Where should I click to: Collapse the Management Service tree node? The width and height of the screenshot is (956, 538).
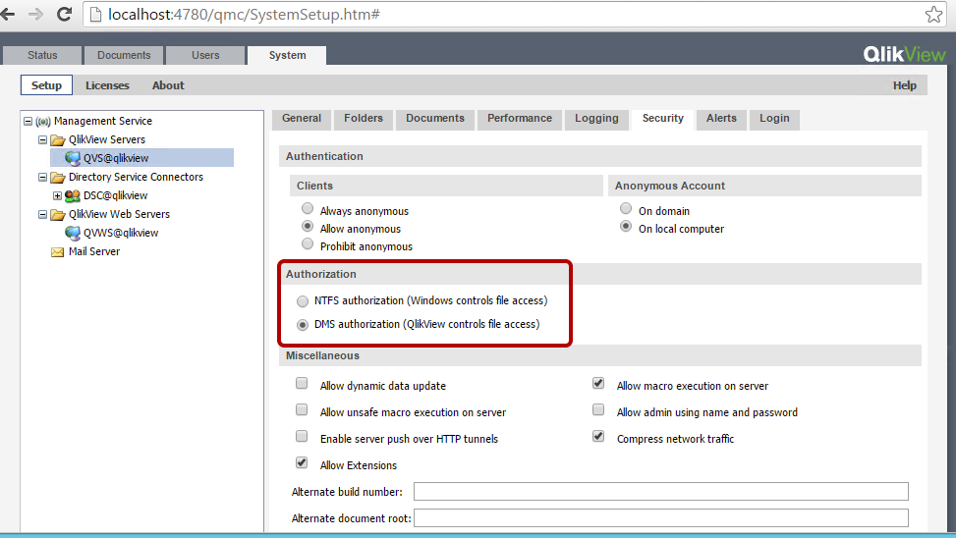[x=28, y=122]
